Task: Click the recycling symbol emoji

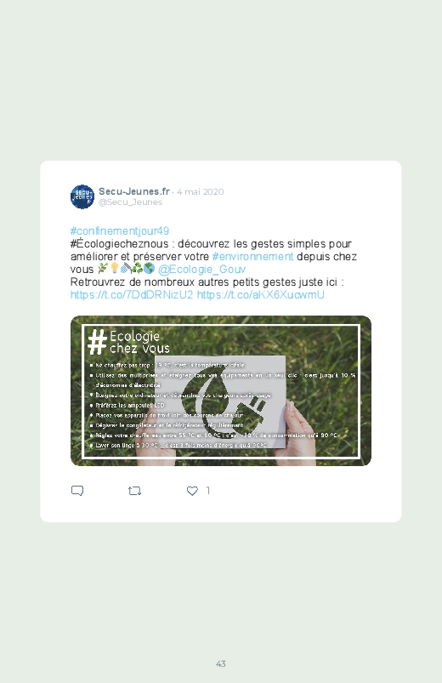Action: pyautogui.click(x=137, y=268)
